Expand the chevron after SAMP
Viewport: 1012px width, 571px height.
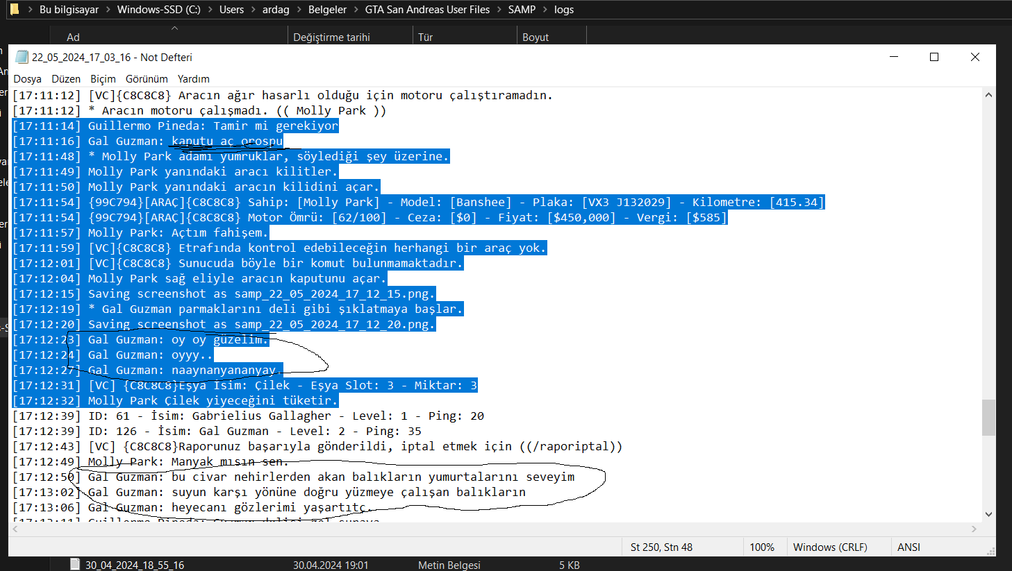coord(545,10)
